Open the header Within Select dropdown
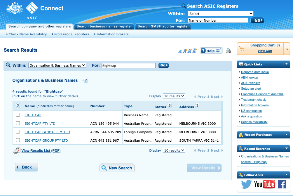Screen dimensions: 293x196 click(x=221, y=13)
